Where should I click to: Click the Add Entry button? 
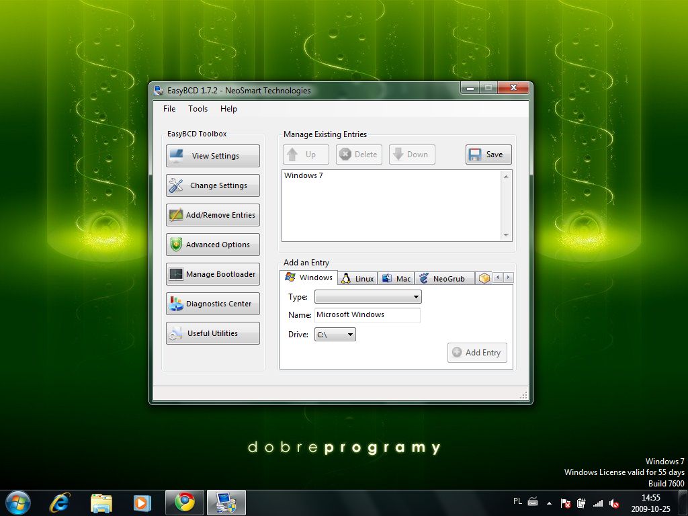pos(477,352)
